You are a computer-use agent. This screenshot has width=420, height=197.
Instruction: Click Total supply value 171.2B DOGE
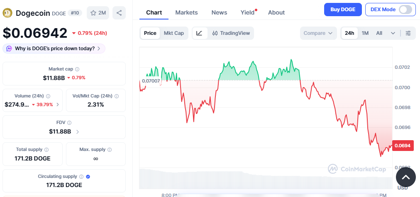32,158
